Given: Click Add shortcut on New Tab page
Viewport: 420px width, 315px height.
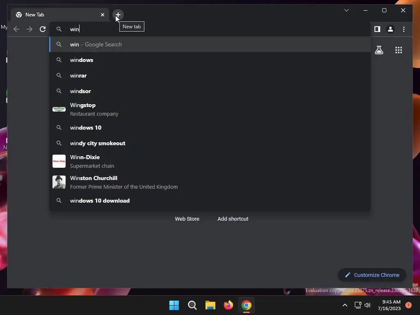Looking at the screenshot, I should tap(233, 219).
